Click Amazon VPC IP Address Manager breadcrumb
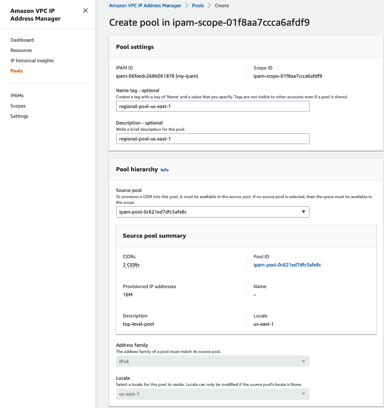 [x=145, y=6]
